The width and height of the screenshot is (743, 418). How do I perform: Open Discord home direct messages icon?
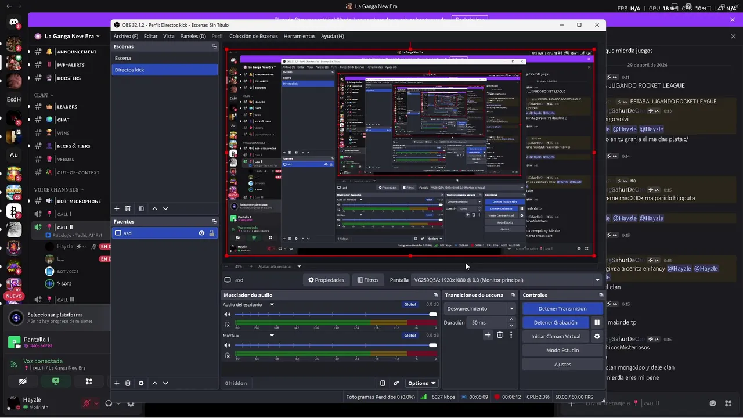click(x=13, y=22)
